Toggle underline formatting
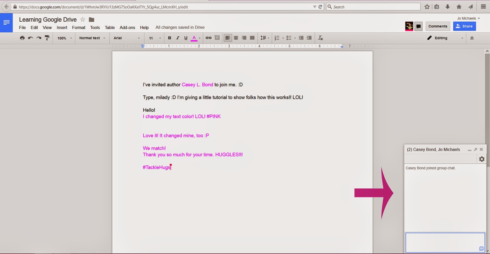Screen dimensions: 490x254 pos(186,38)
